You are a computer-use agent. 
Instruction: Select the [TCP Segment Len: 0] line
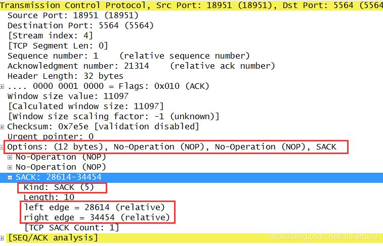[x=58, y=45]
